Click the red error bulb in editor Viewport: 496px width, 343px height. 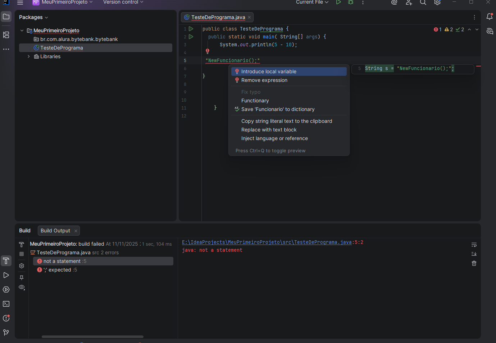[208, 51]
